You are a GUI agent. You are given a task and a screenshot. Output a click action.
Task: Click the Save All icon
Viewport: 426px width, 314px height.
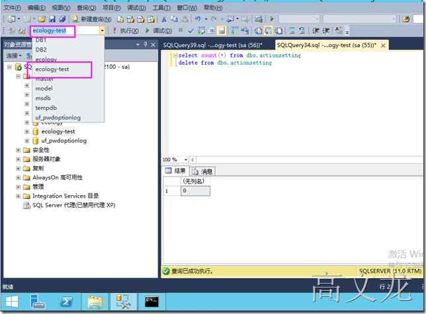pyautogui.click(x=62, y=19)
